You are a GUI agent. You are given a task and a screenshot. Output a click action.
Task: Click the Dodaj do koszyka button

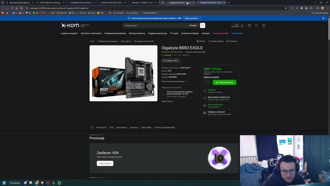click(x=225, y=82)
